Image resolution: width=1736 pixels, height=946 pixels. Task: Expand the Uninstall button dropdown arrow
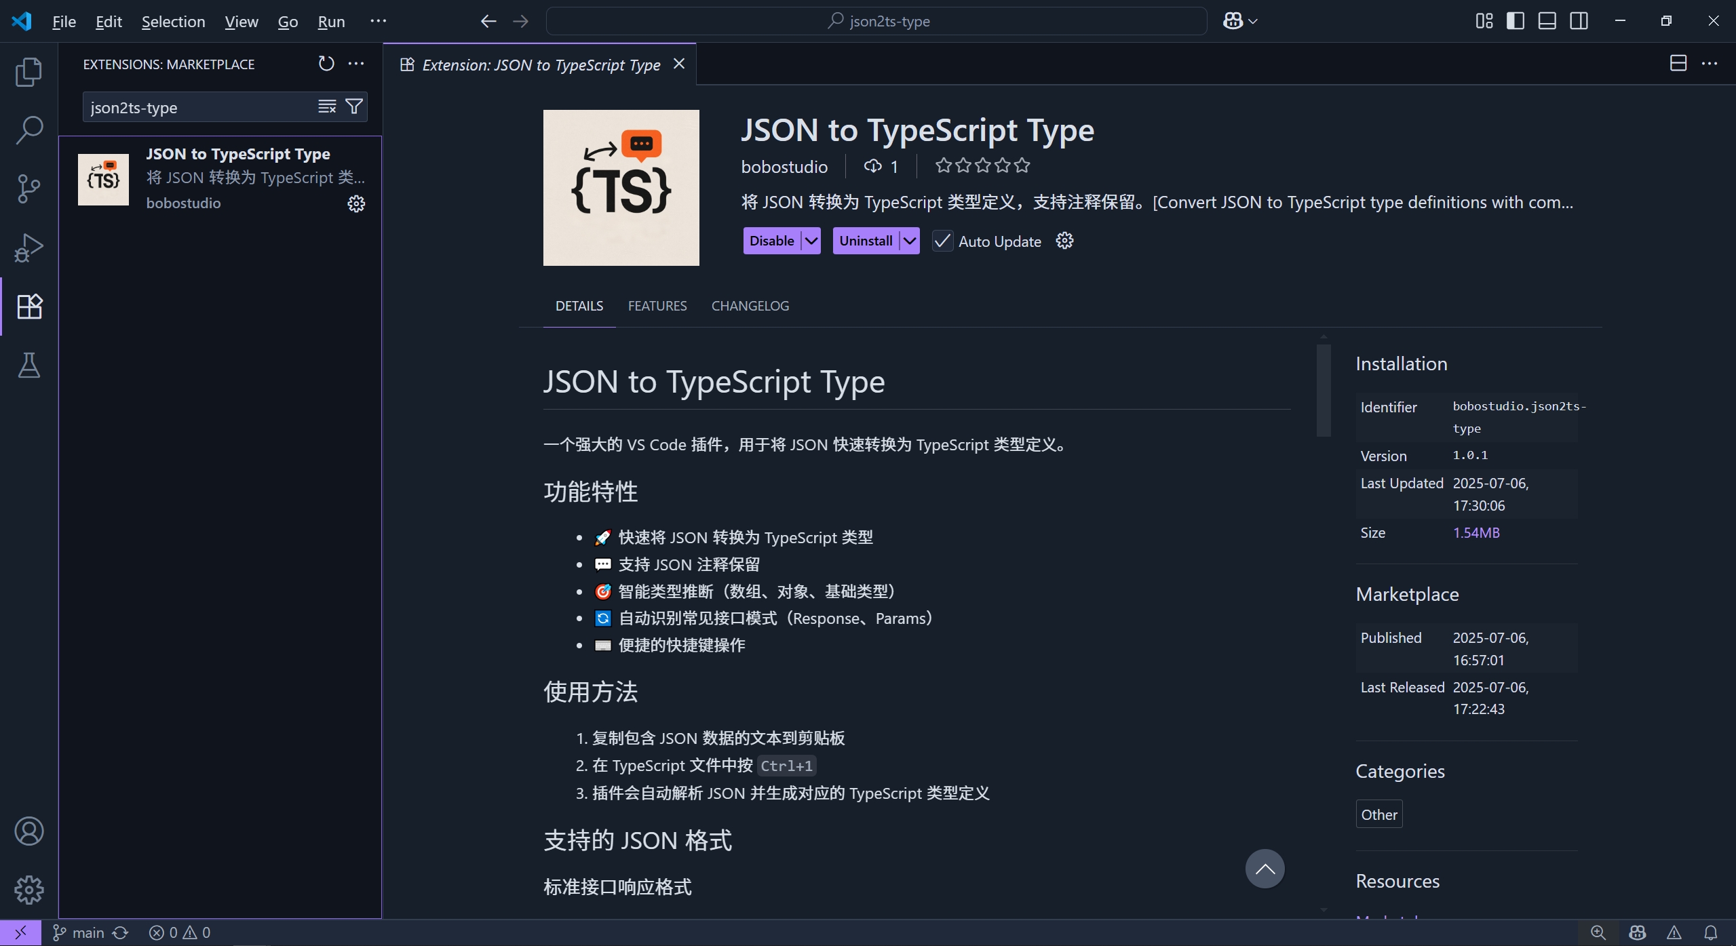pos(910,241)
